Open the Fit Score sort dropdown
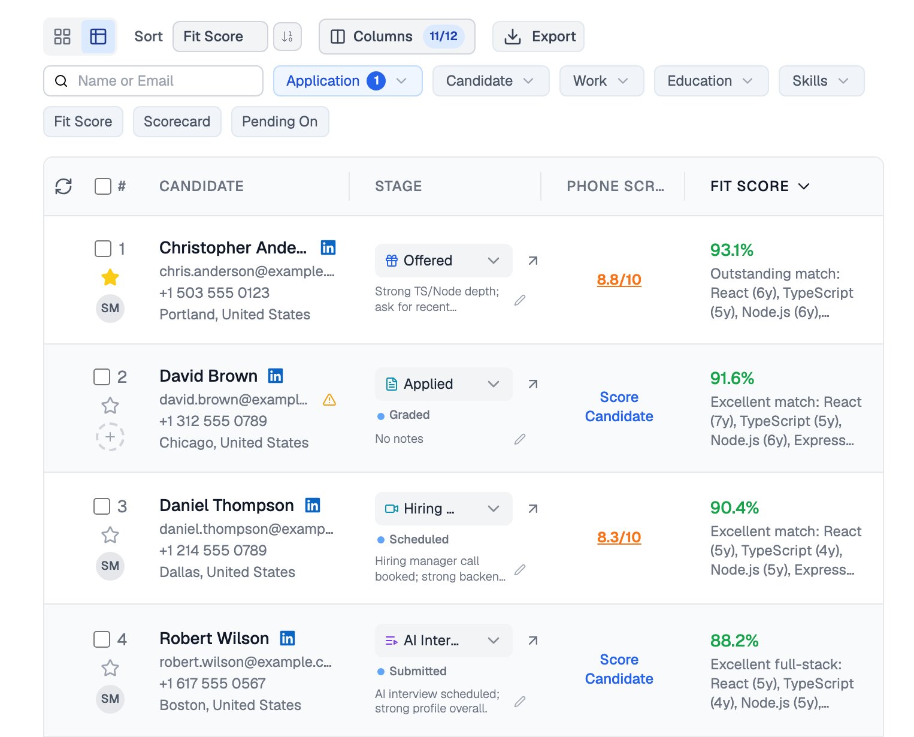Viewport: 914px width, 737px height. (220, 37)
